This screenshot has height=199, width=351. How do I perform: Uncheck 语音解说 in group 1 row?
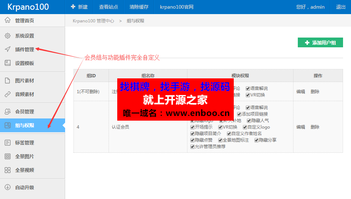pos(248,88)
